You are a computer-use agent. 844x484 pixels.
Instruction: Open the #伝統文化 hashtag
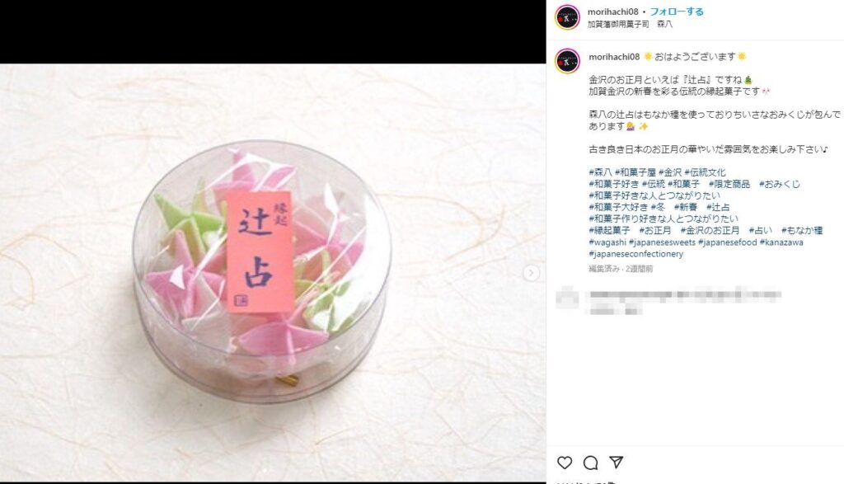(706, 172)
